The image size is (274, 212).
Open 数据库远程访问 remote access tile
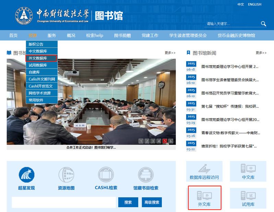point(204,171)
